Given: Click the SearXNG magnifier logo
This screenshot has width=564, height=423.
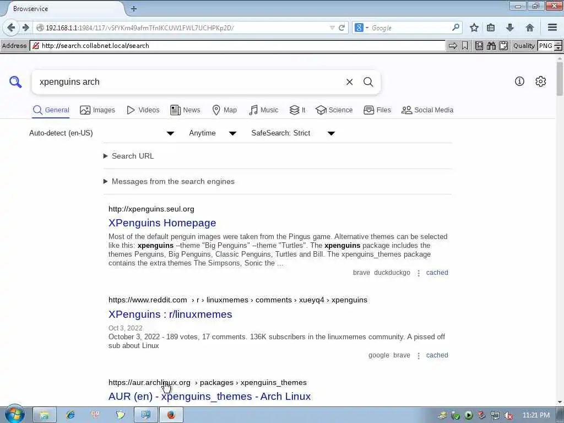Looking at the screenshot, I should (15, 82).
